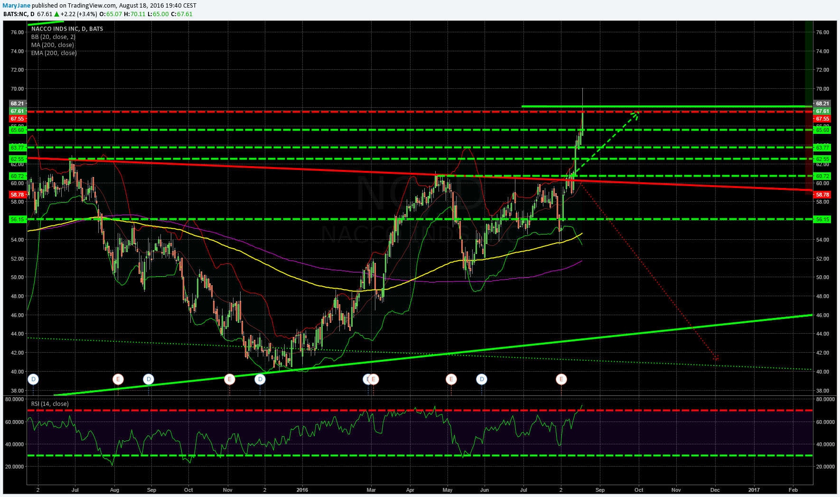The image size is (840, 497).
Task: Click the 65.60 level label on left axis
Action: click(18, 130)
